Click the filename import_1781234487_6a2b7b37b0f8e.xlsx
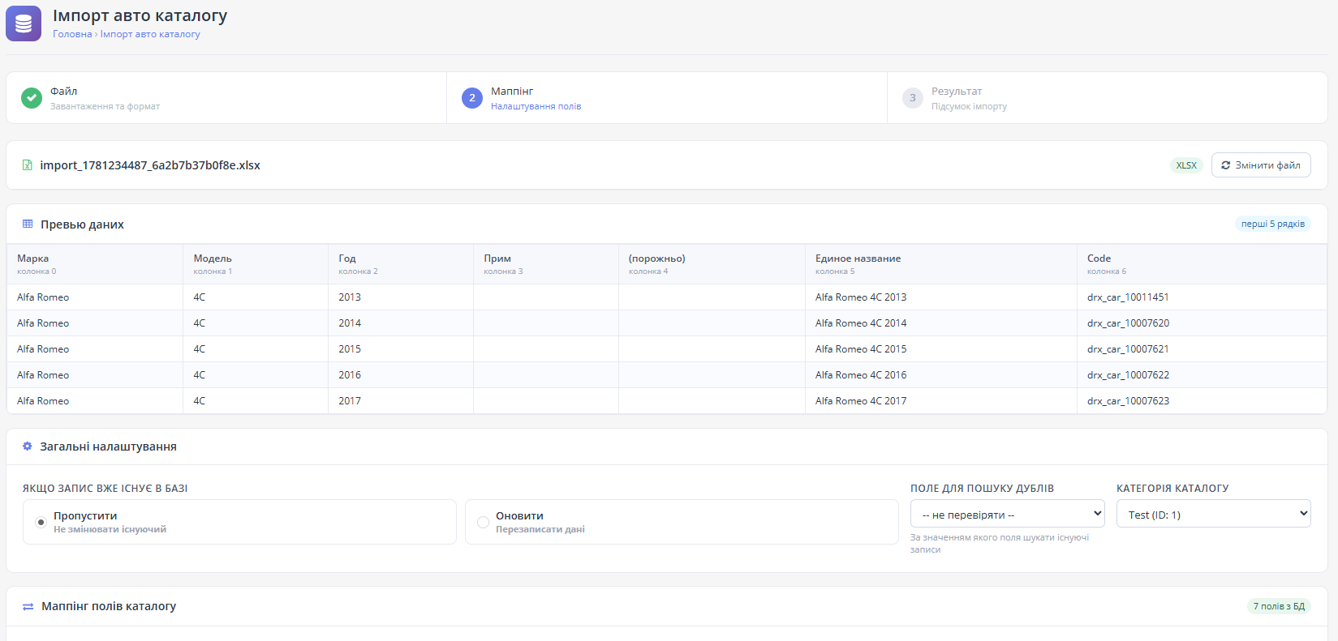This screenshot has width=1338, height=641. 150,165
